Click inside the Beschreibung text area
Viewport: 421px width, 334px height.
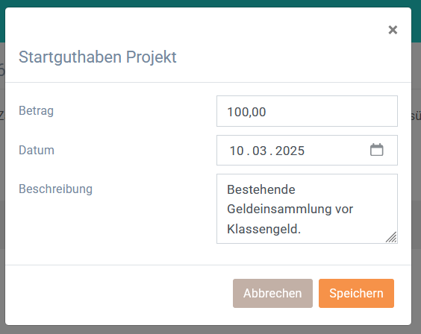click(307, 209)
